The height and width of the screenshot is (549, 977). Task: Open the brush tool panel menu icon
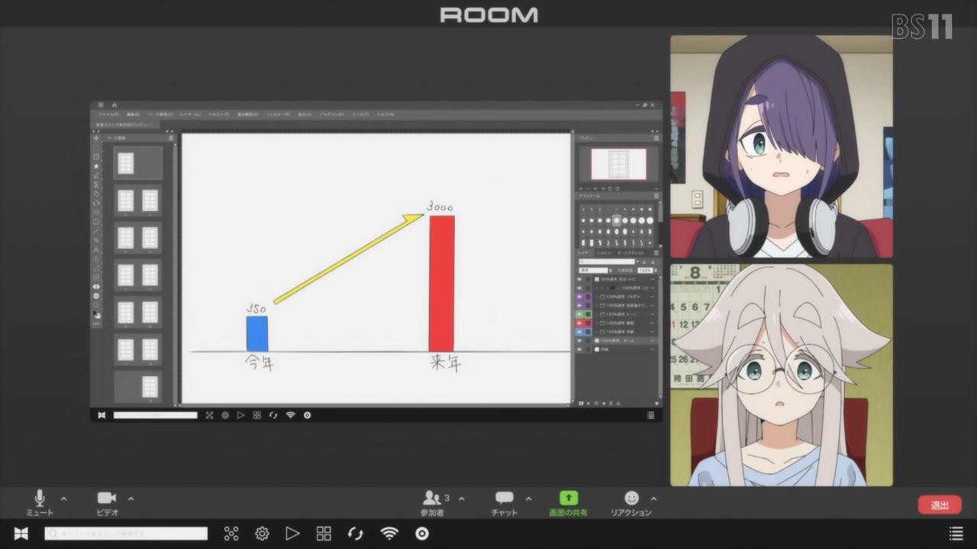pyautogui.click(x=656, y=196)
